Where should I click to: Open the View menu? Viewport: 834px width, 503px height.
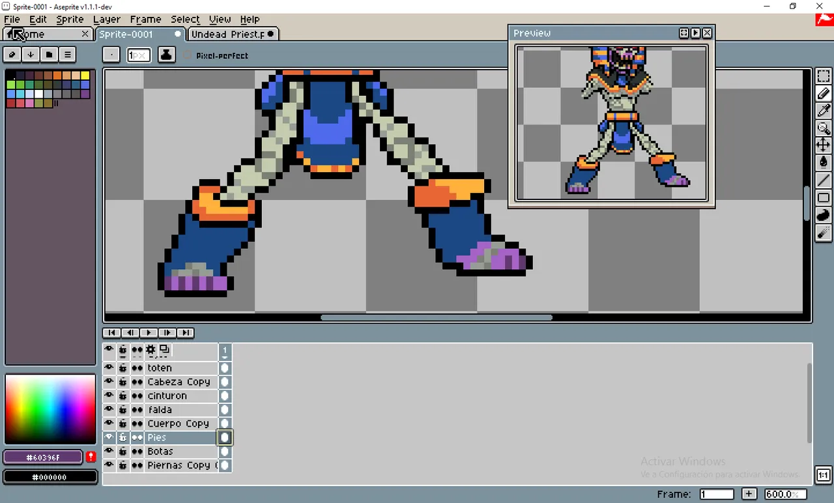coord(220,20)
